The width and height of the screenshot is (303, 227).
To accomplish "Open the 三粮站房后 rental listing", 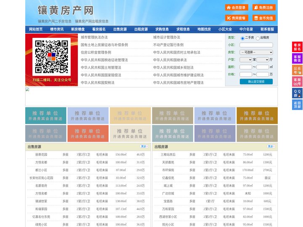I will click(168, 155).
